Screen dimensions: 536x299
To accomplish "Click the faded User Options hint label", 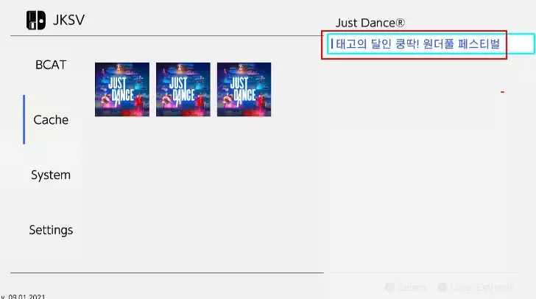I will pos(482,287).
